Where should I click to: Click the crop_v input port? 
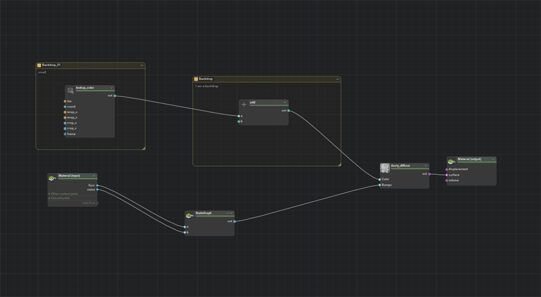[65, 129]
